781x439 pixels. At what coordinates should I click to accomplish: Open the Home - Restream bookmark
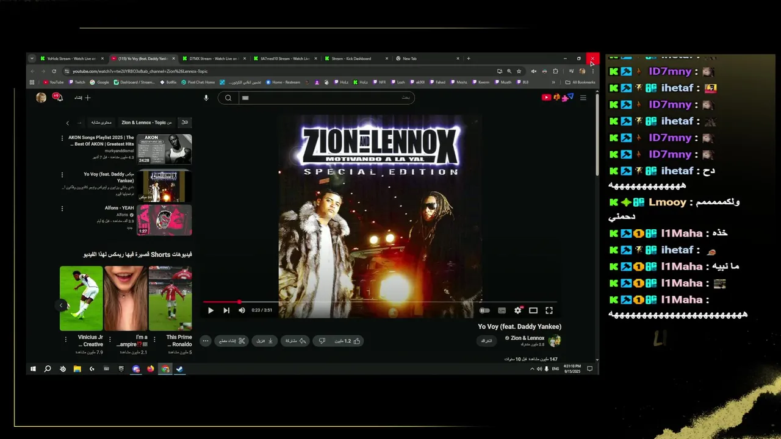tap(282, 82)
